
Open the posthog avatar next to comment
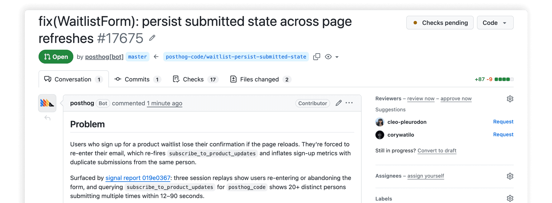(x=47, y=103)
